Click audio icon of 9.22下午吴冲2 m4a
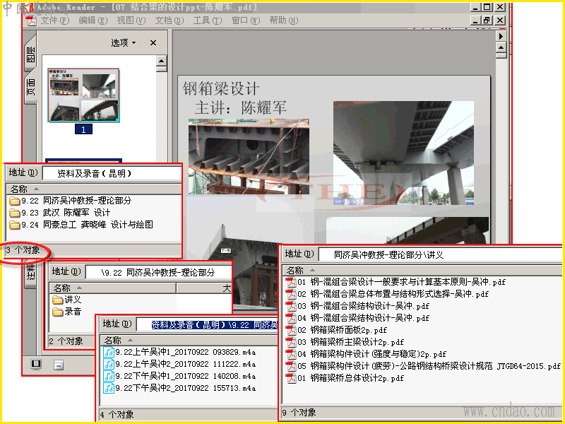Image resolution: width=565 pixels, height=424 pixels. coord(109,388)
